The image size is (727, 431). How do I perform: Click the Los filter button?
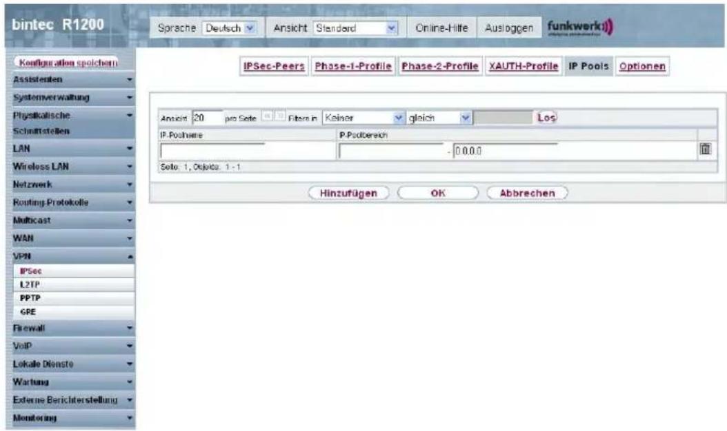click(x=547, y=118)
